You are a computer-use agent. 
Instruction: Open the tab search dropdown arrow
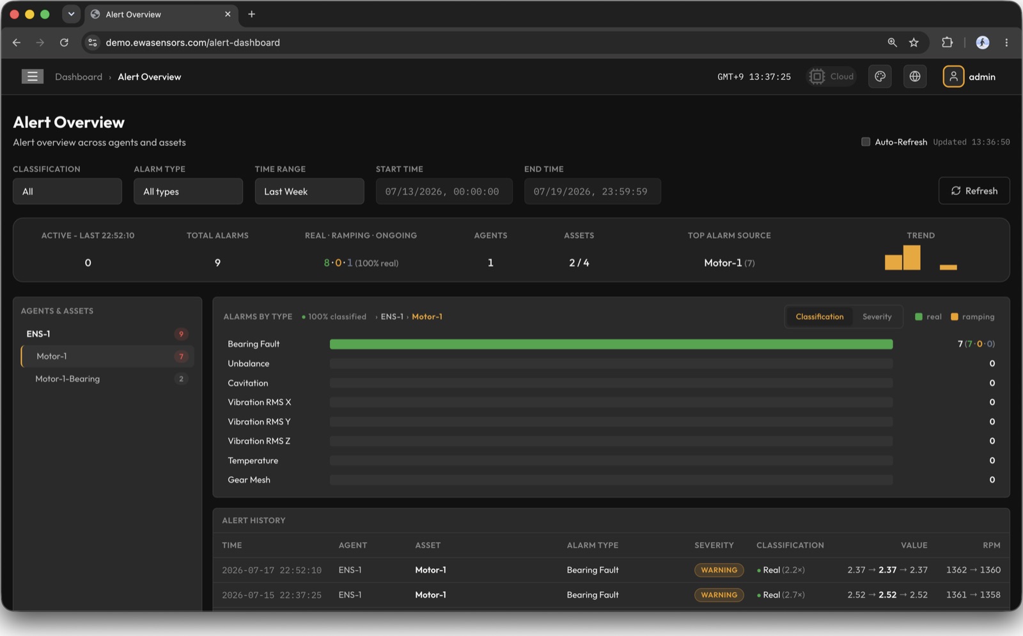point(71,14)
